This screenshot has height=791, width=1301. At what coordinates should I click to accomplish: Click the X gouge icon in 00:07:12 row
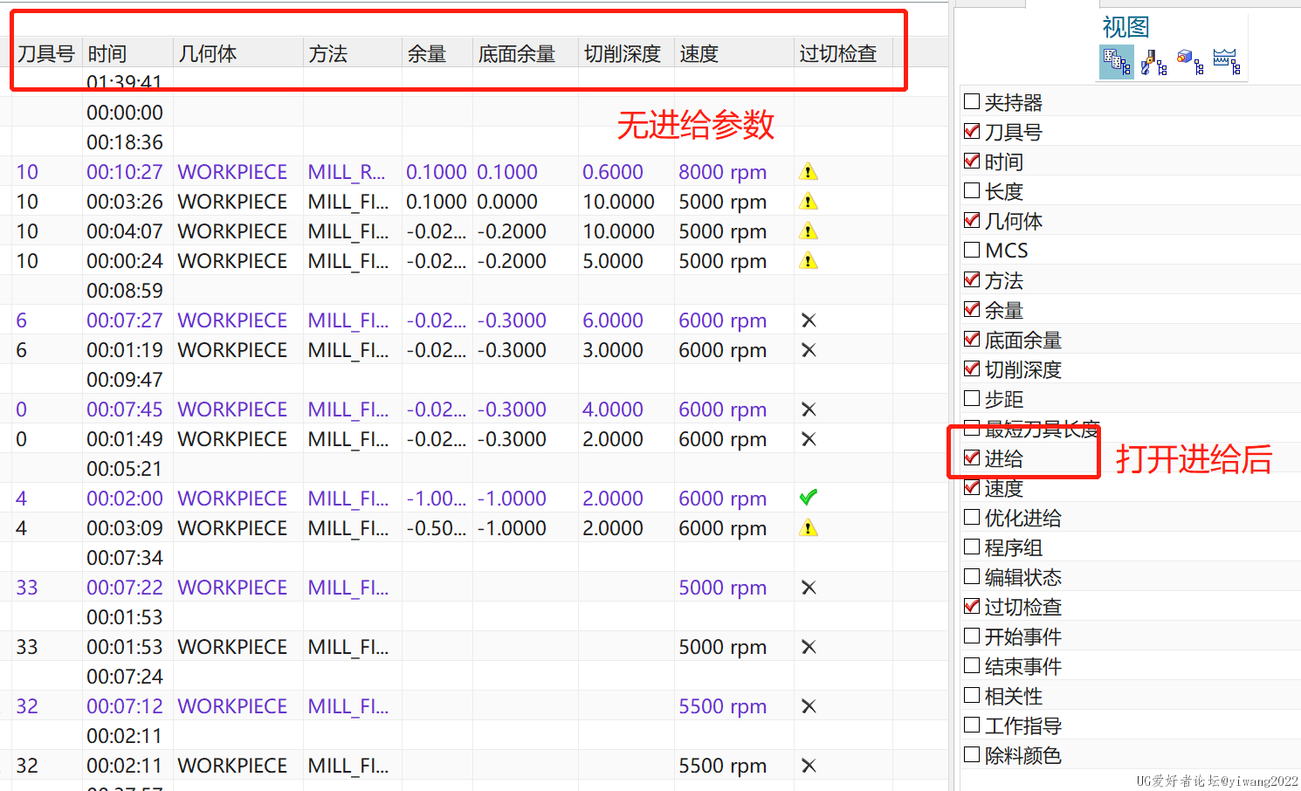click(809, 706)
